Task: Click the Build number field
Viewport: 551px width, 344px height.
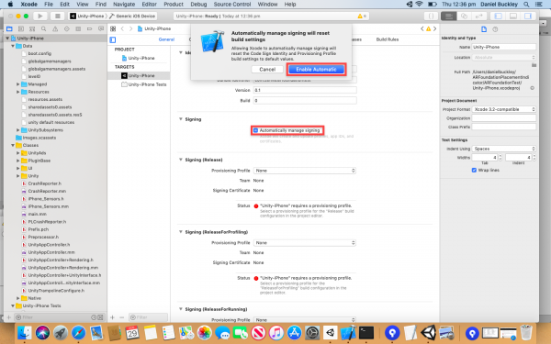Action: [305, 101]
